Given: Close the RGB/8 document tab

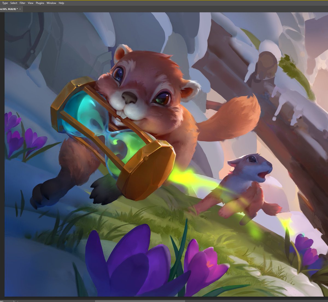Looking at the screenshot, I should click(x=20, y=9).
